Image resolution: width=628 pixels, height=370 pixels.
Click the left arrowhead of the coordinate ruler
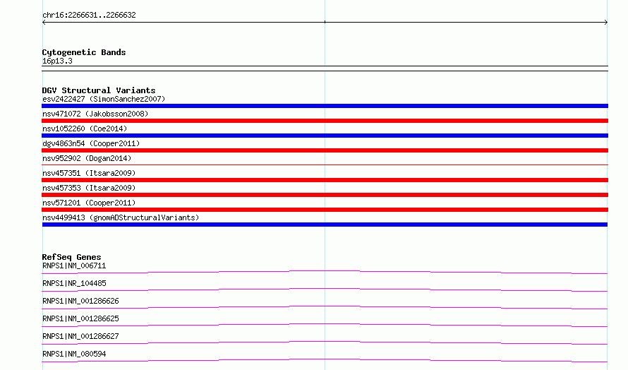[44, 23]
